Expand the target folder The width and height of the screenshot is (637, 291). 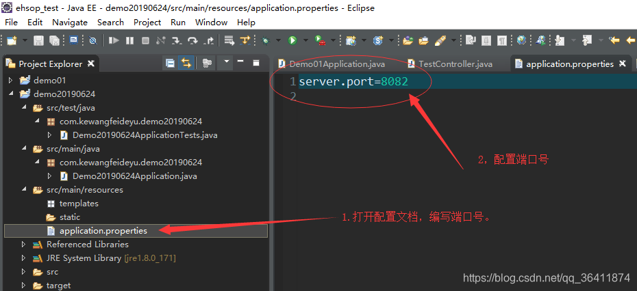(24, 286)
